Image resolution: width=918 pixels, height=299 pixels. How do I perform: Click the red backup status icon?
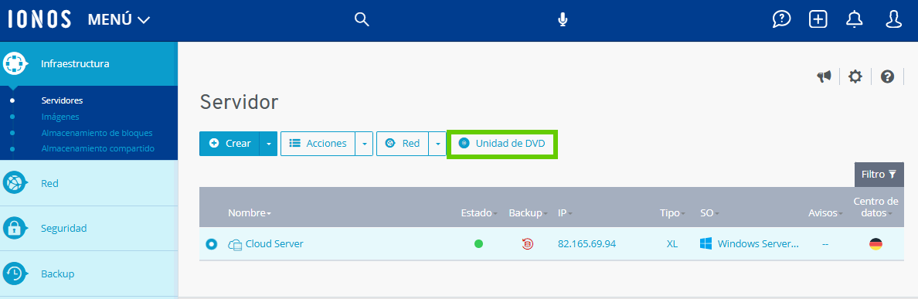pyautogui.click(x=528, y=244)
